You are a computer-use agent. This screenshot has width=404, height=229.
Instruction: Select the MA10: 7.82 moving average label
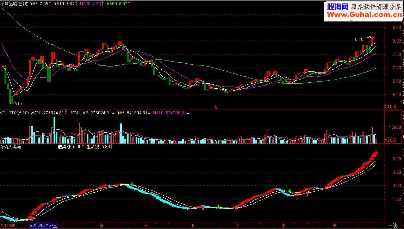[64, 4]
